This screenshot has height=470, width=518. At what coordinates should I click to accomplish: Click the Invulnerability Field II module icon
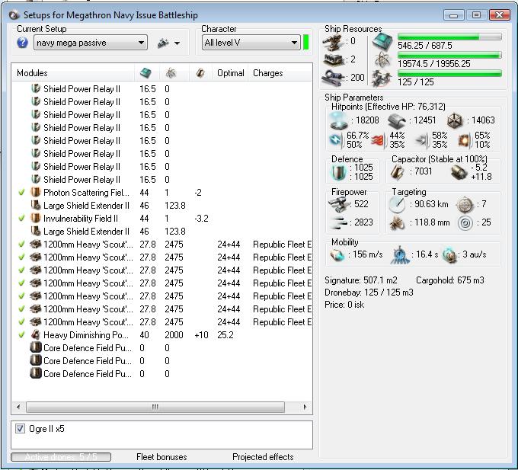(x=36, y=218)
